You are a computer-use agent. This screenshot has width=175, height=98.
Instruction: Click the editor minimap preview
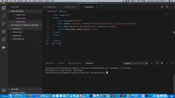pos(167,14)
